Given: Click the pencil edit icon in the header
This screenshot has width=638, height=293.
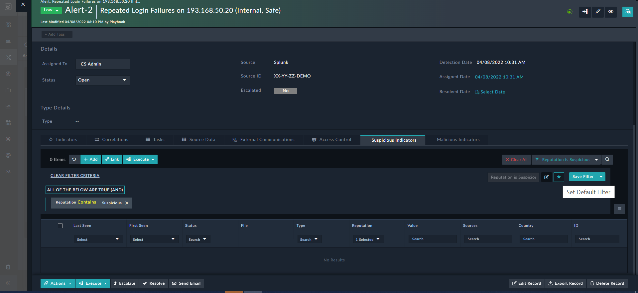Looking at the screenshot, I should point(598,12).
